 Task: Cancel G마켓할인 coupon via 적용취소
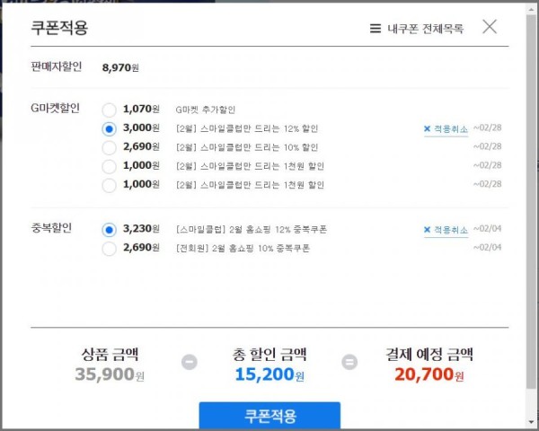[446, 129]
